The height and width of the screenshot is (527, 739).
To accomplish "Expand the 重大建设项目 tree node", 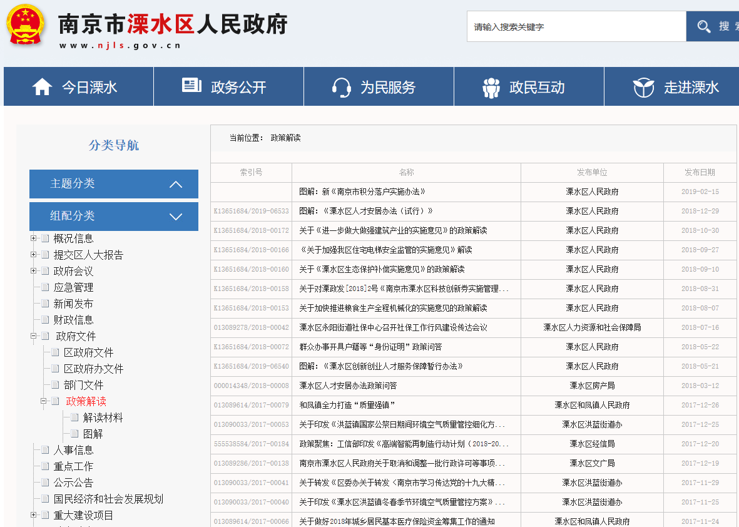I will pyautogui.click(x=33, y=515).
